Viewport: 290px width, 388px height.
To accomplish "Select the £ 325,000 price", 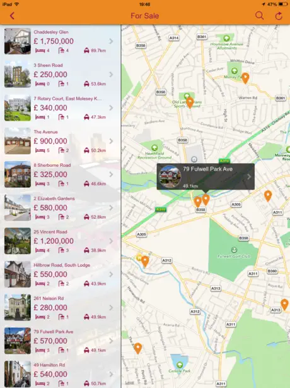I will coord(50,174).
